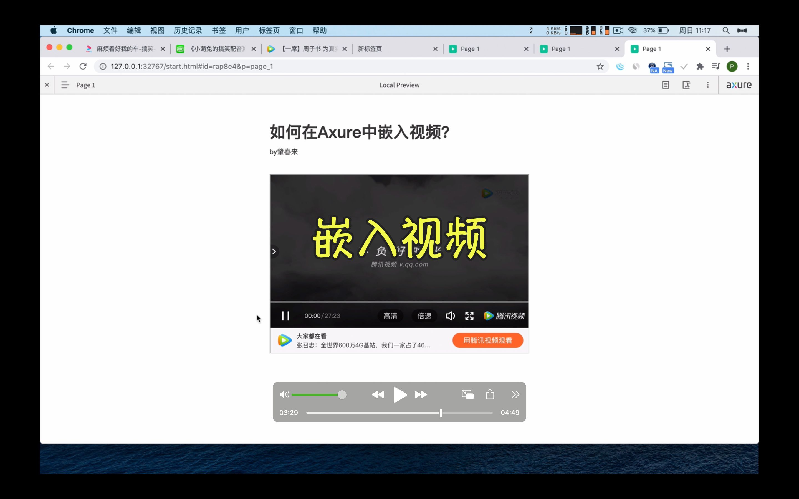Open Chrome three-dot menu
This screenshot has width=799, height=499.
(x=748, y=66)
